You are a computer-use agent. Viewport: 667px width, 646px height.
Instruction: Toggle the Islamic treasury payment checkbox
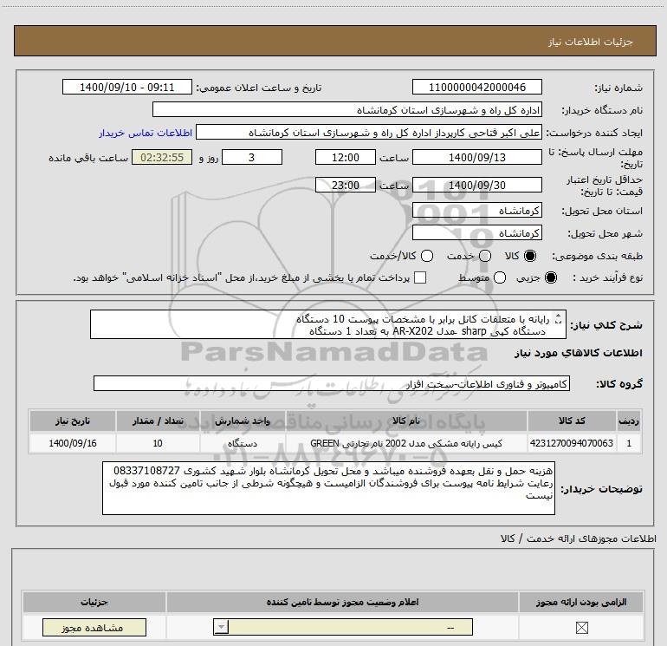pyautogui.click(x=420, y=277)
